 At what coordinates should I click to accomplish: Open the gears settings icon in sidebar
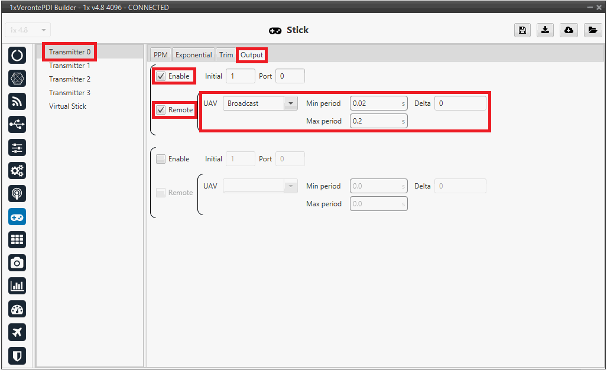tap(17, 171)
